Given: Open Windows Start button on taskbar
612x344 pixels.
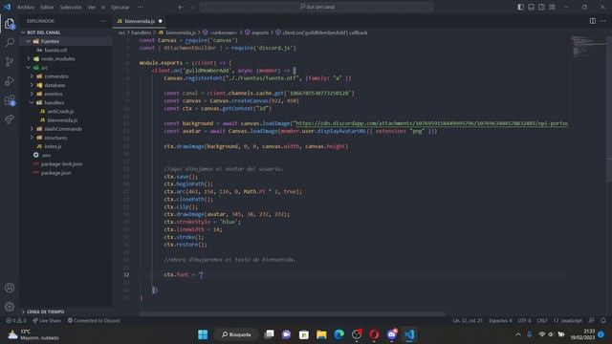Looking at the screenshot, I should 203,334.
